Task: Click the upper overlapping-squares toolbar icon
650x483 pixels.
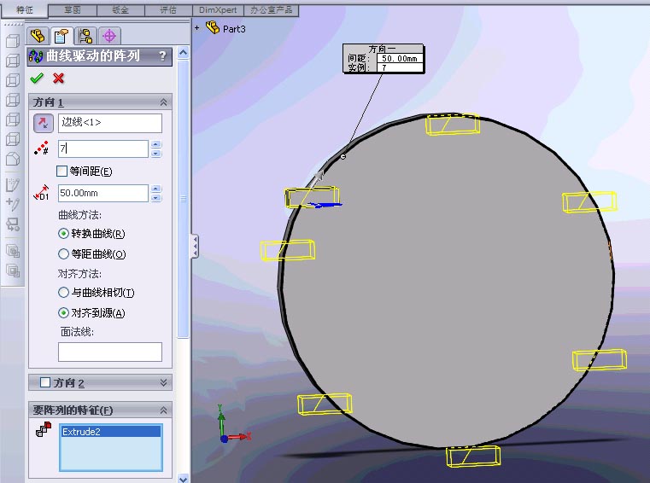Action: tap(13, 251)
